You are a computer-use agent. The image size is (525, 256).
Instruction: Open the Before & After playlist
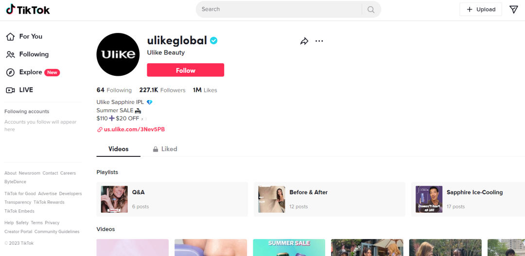coord(330,200)
